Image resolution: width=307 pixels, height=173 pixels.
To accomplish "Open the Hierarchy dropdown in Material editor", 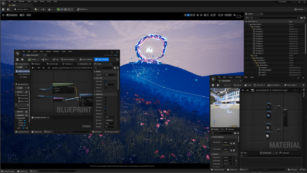I will 259,85.
